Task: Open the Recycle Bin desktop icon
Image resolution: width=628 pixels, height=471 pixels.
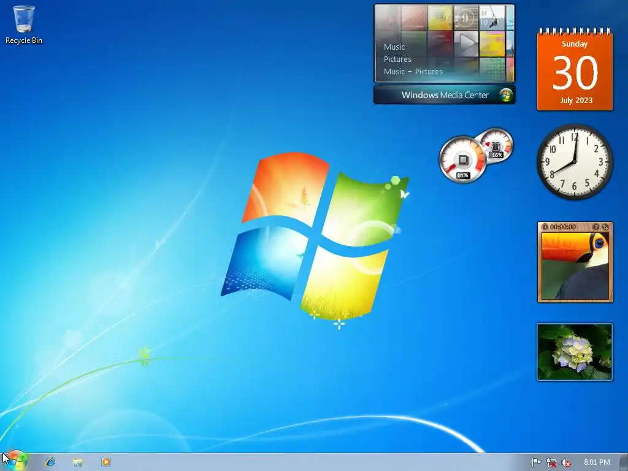Action: pos(24,25)
